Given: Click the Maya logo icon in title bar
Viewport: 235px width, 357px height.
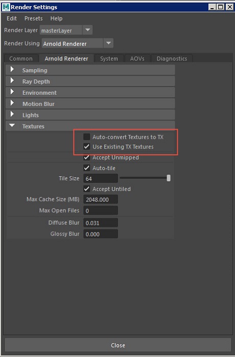Looking at the screenshot, I should click(6, 7).
